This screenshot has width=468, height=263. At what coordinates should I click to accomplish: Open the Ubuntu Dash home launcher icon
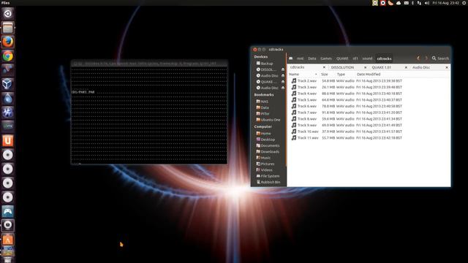pos(8,13)
